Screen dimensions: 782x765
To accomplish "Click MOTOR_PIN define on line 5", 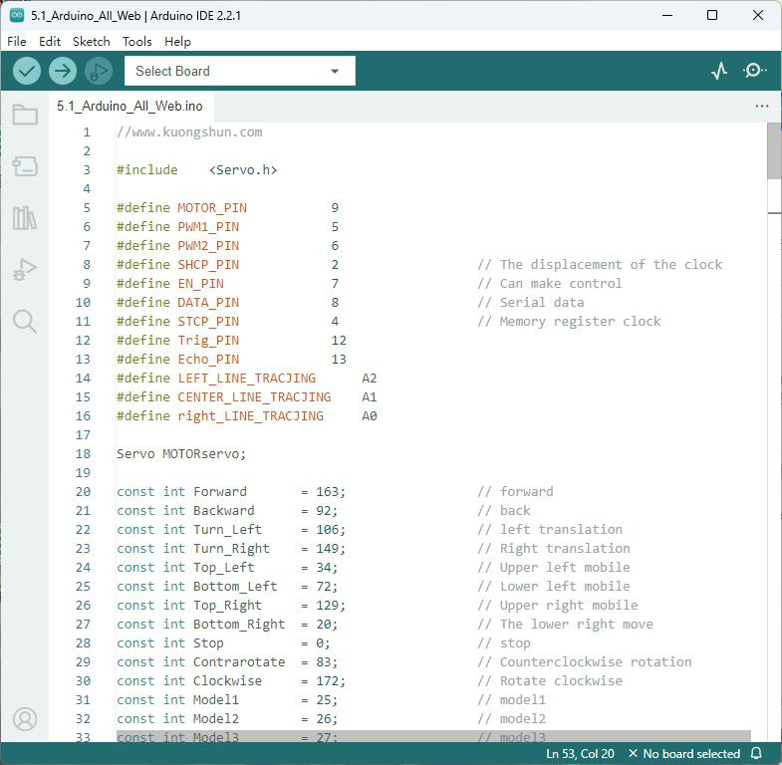I will tap(212, 208).
